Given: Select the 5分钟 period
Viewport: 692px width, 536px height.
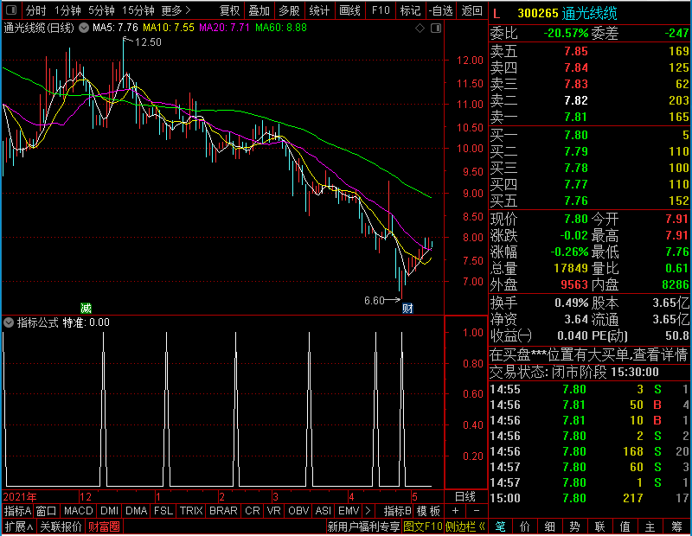Looking at the screenshot, I should 101,10.
